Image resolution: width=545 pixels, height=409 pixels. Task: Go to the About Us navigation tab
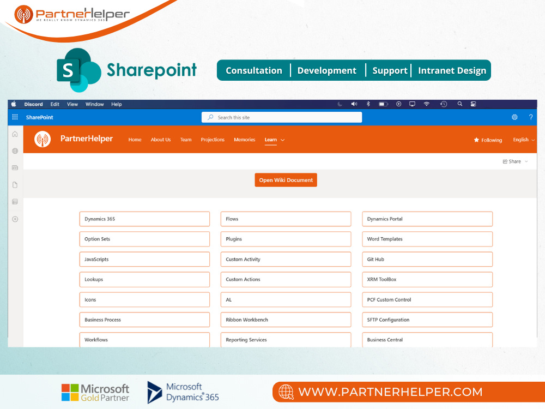pos(161,140)
